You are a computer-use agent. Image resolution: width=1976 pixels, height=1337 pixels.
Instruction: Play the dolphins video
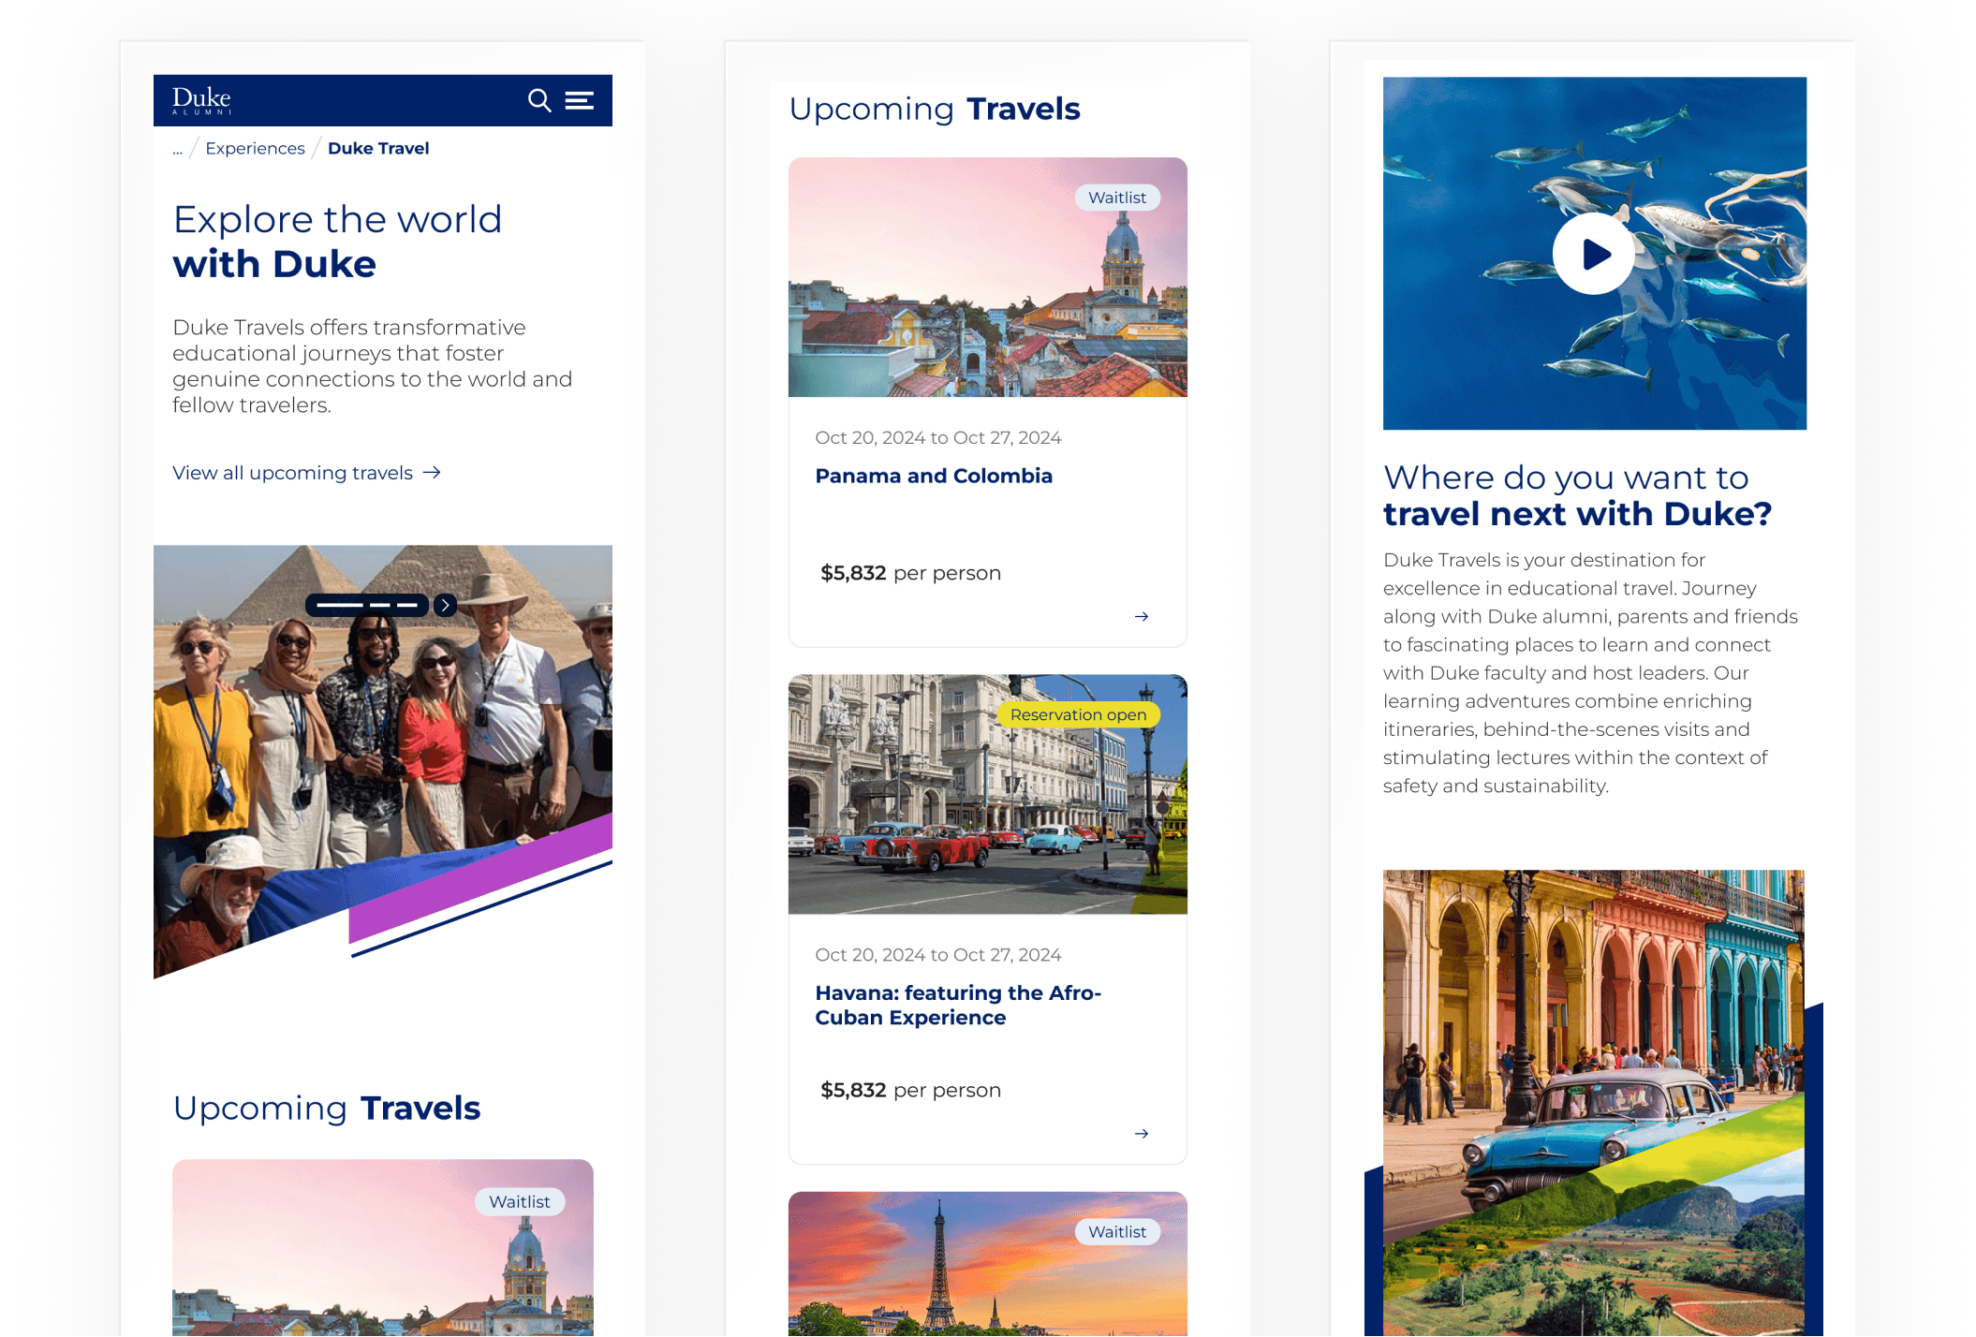1593,253
